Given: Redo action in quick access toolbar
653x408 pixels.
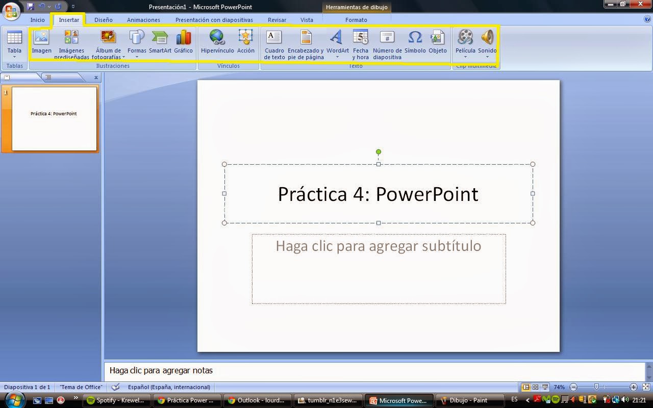Looking at the screenshot, I should (58, 7).
